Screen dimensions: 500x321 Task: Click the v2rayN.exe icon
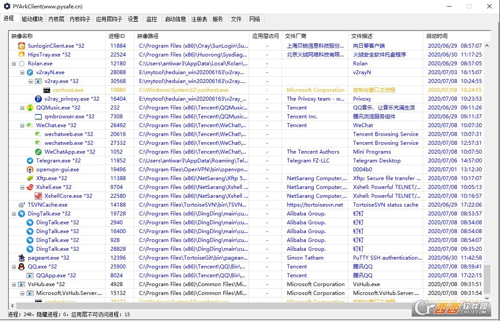tap(30, 72)
